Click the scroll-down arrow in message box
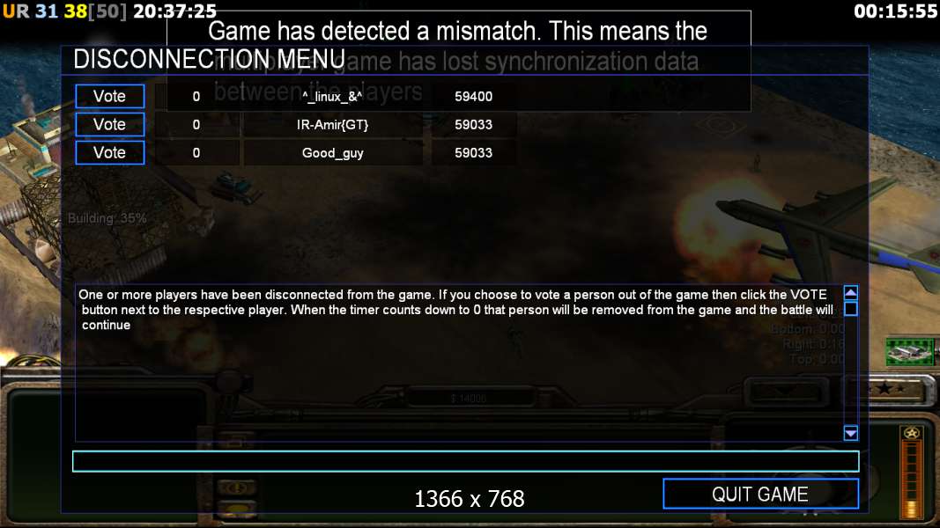The width and height of the screenshot is (940, 528). point(850,433)
